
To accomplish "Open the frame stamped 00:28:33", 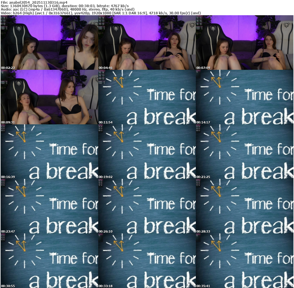I will pyautogui.click(x=245, y=206).
